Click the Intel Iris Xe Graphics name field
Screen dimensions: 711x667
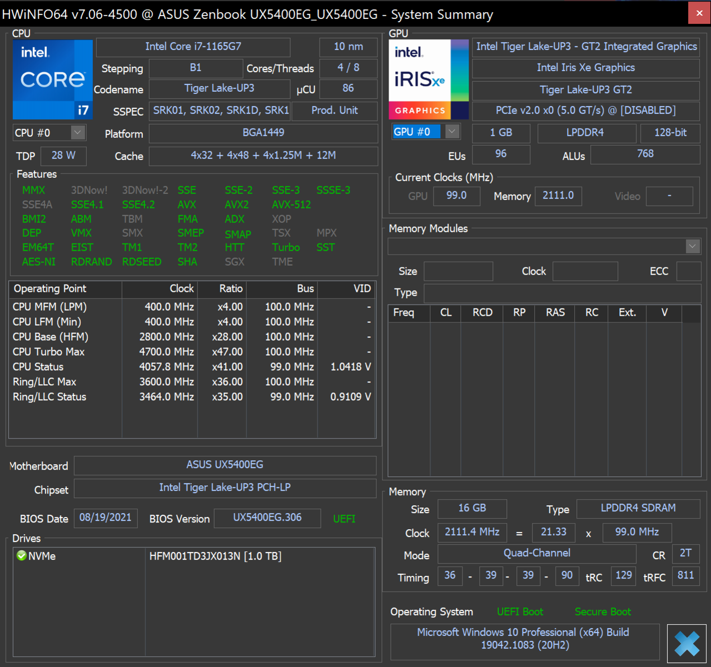coord(586,68)
